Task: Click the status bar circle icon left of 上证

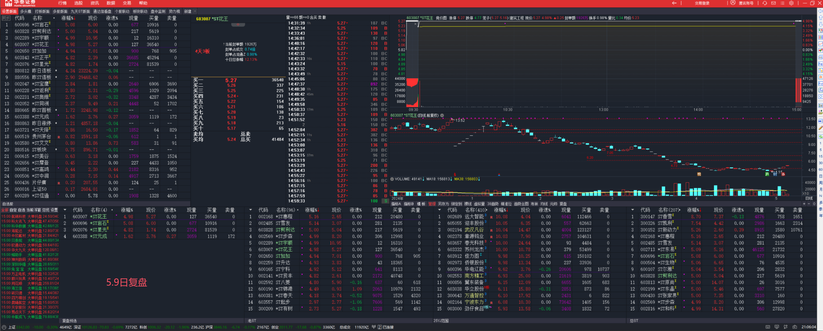Action: (4, 327)
